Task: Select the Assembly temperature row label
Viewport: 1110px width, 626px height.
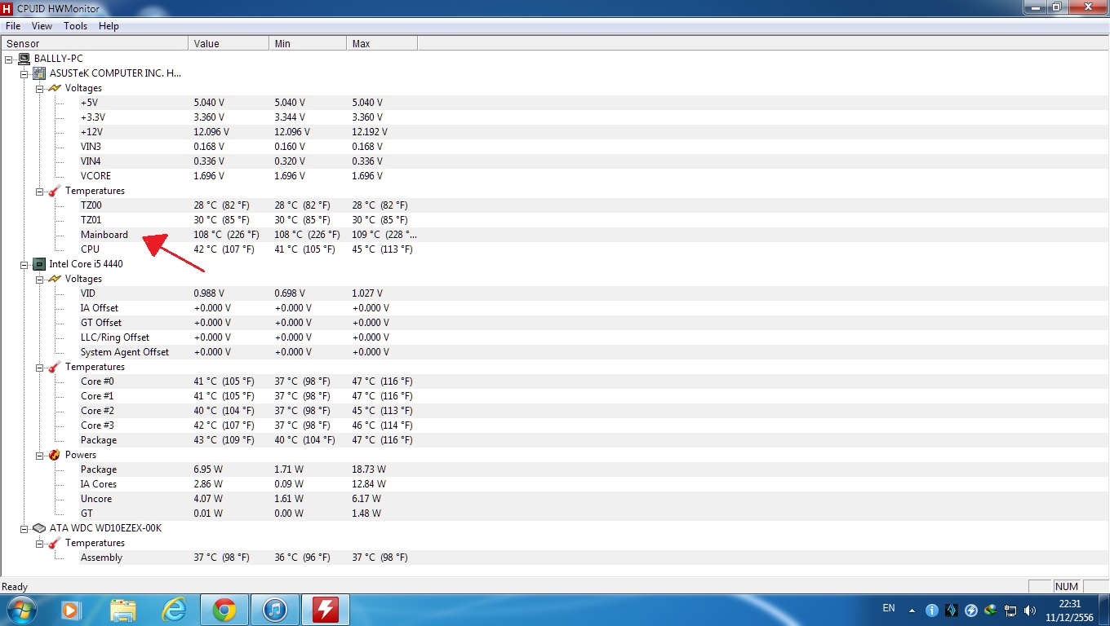Action: pos(101,558)
